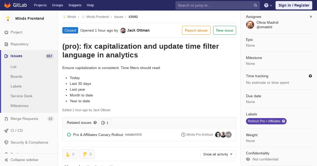Click the Project home icon
317x166 pixels.
[x=6, y=32]
